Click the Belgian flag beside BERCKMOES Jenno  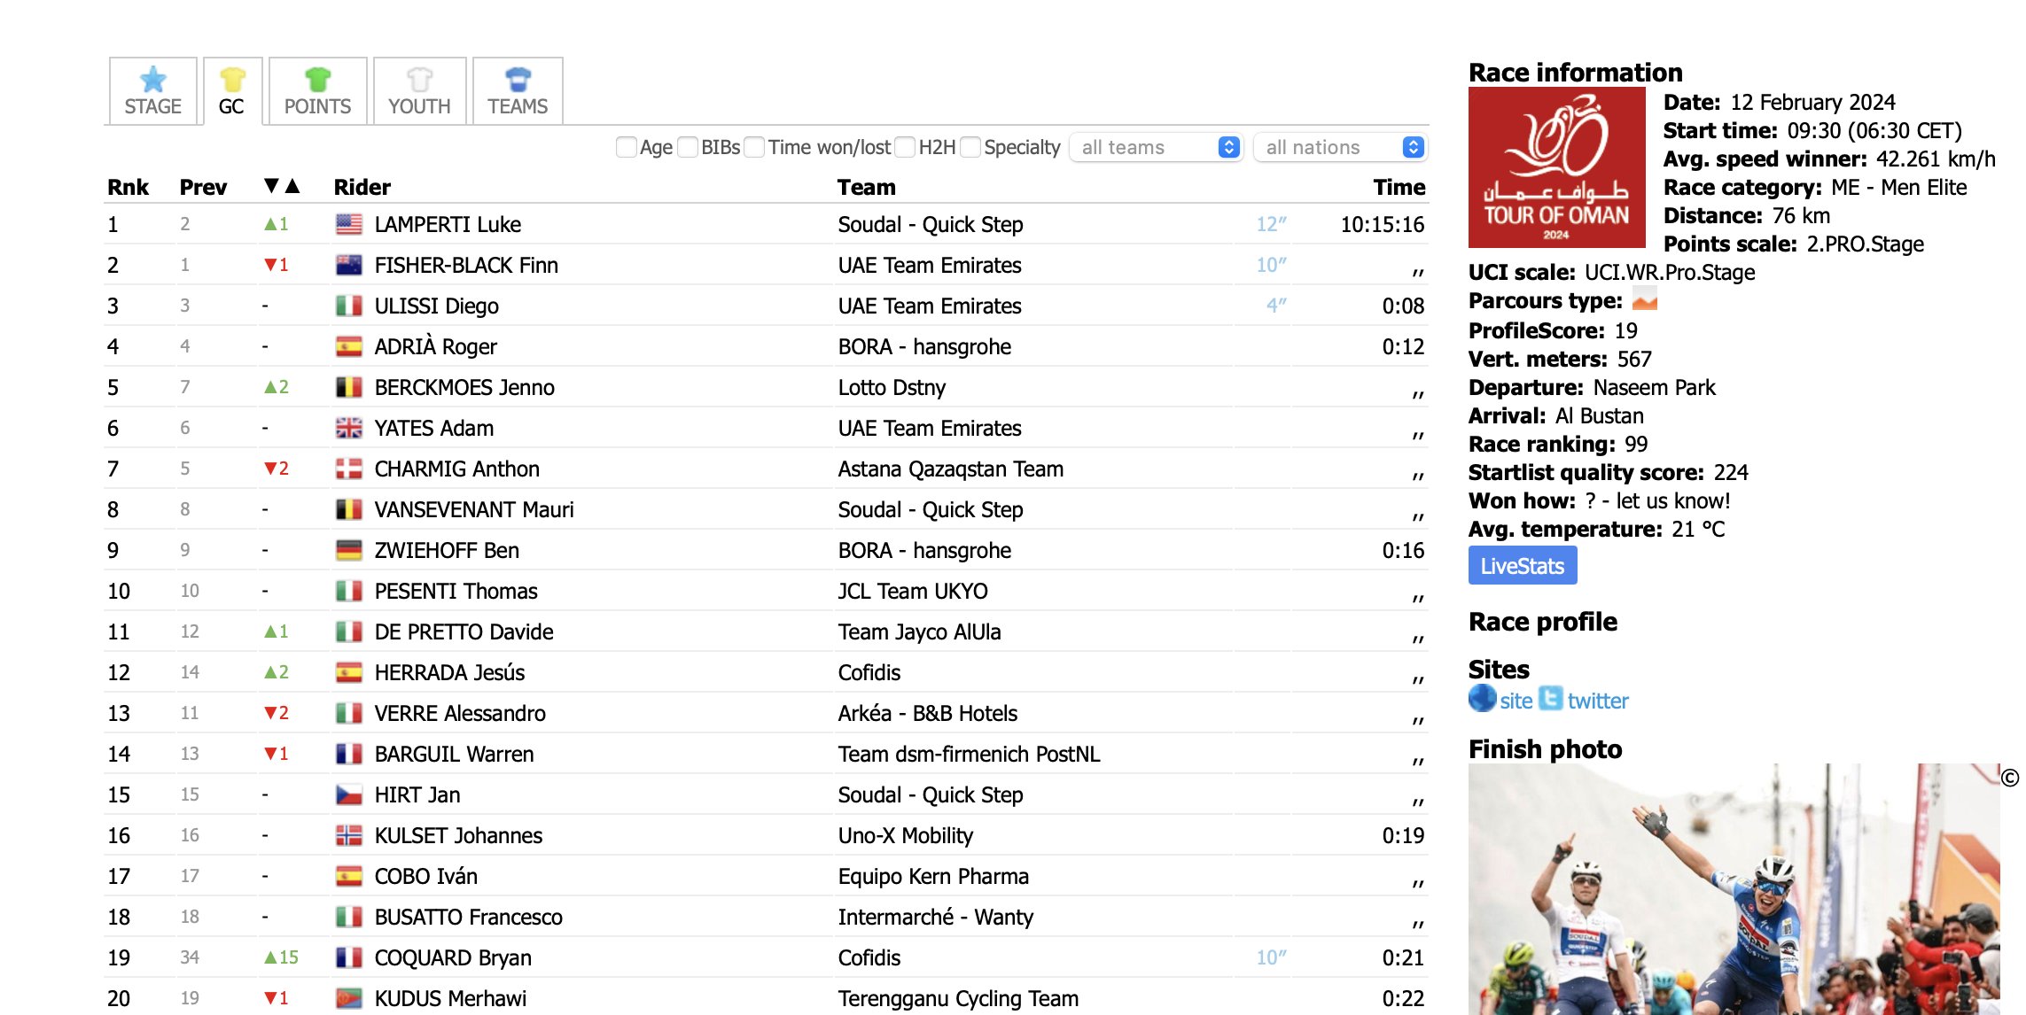click(349, 387)
